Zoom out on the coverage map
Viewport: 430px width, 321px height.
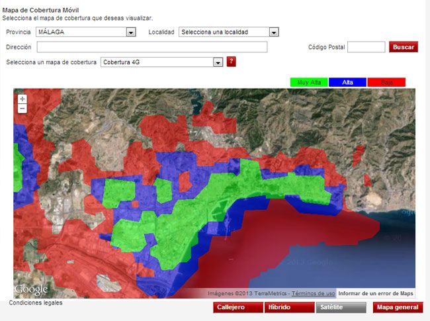[x=22, y=109]
